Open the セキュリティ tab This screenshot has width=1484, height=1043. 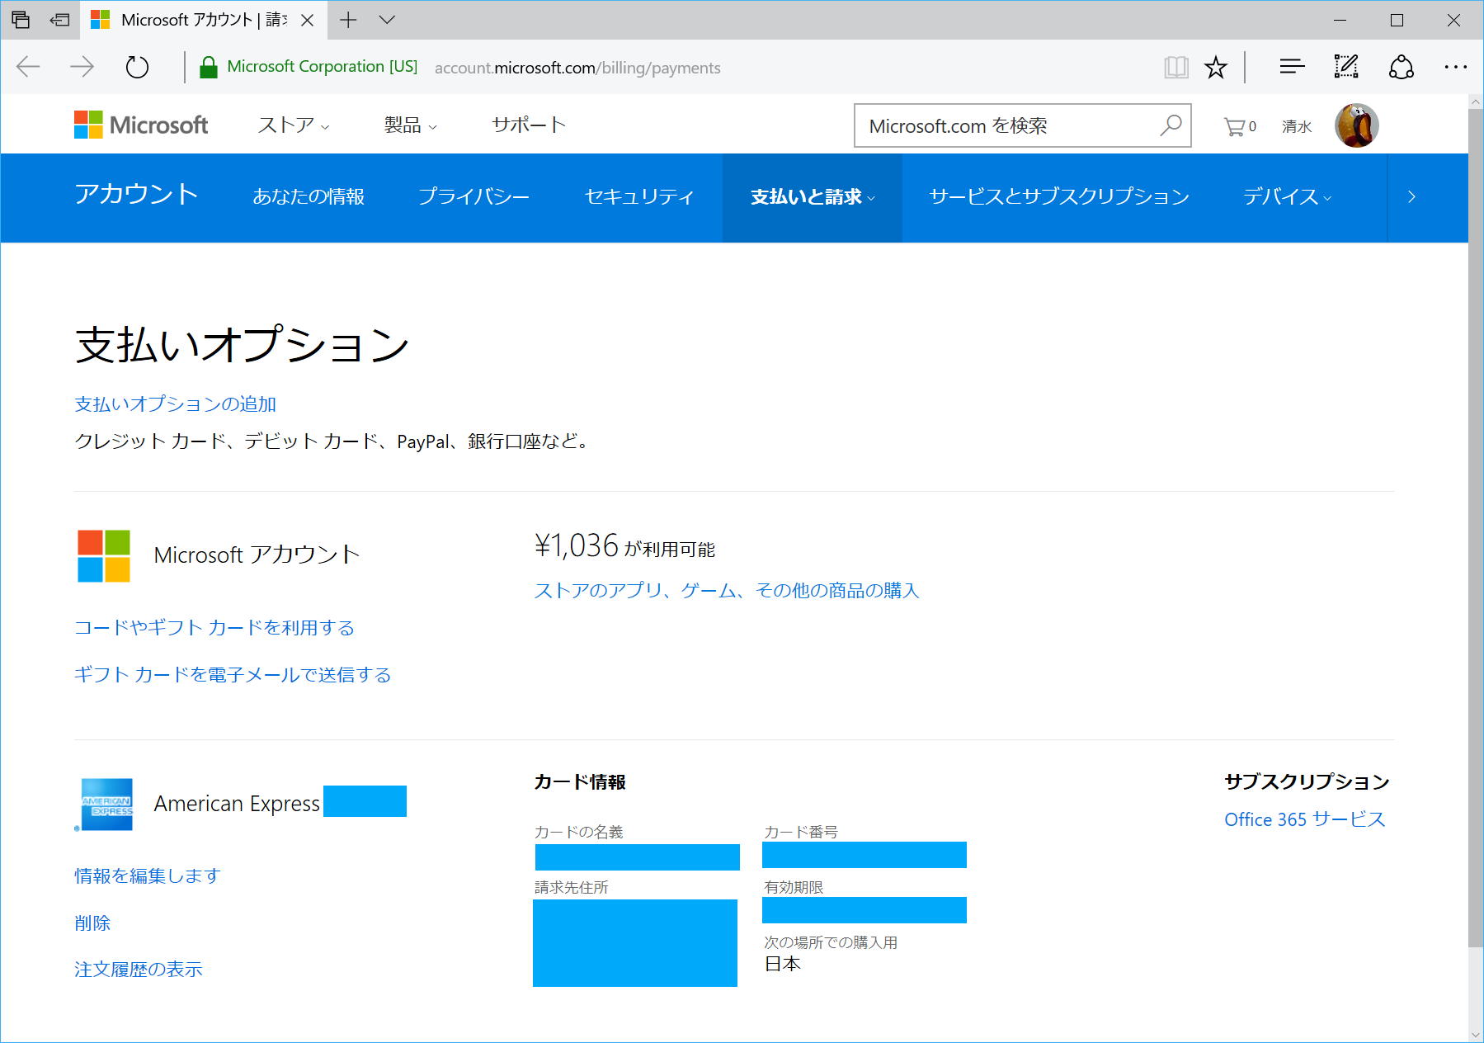click(639, 196)
